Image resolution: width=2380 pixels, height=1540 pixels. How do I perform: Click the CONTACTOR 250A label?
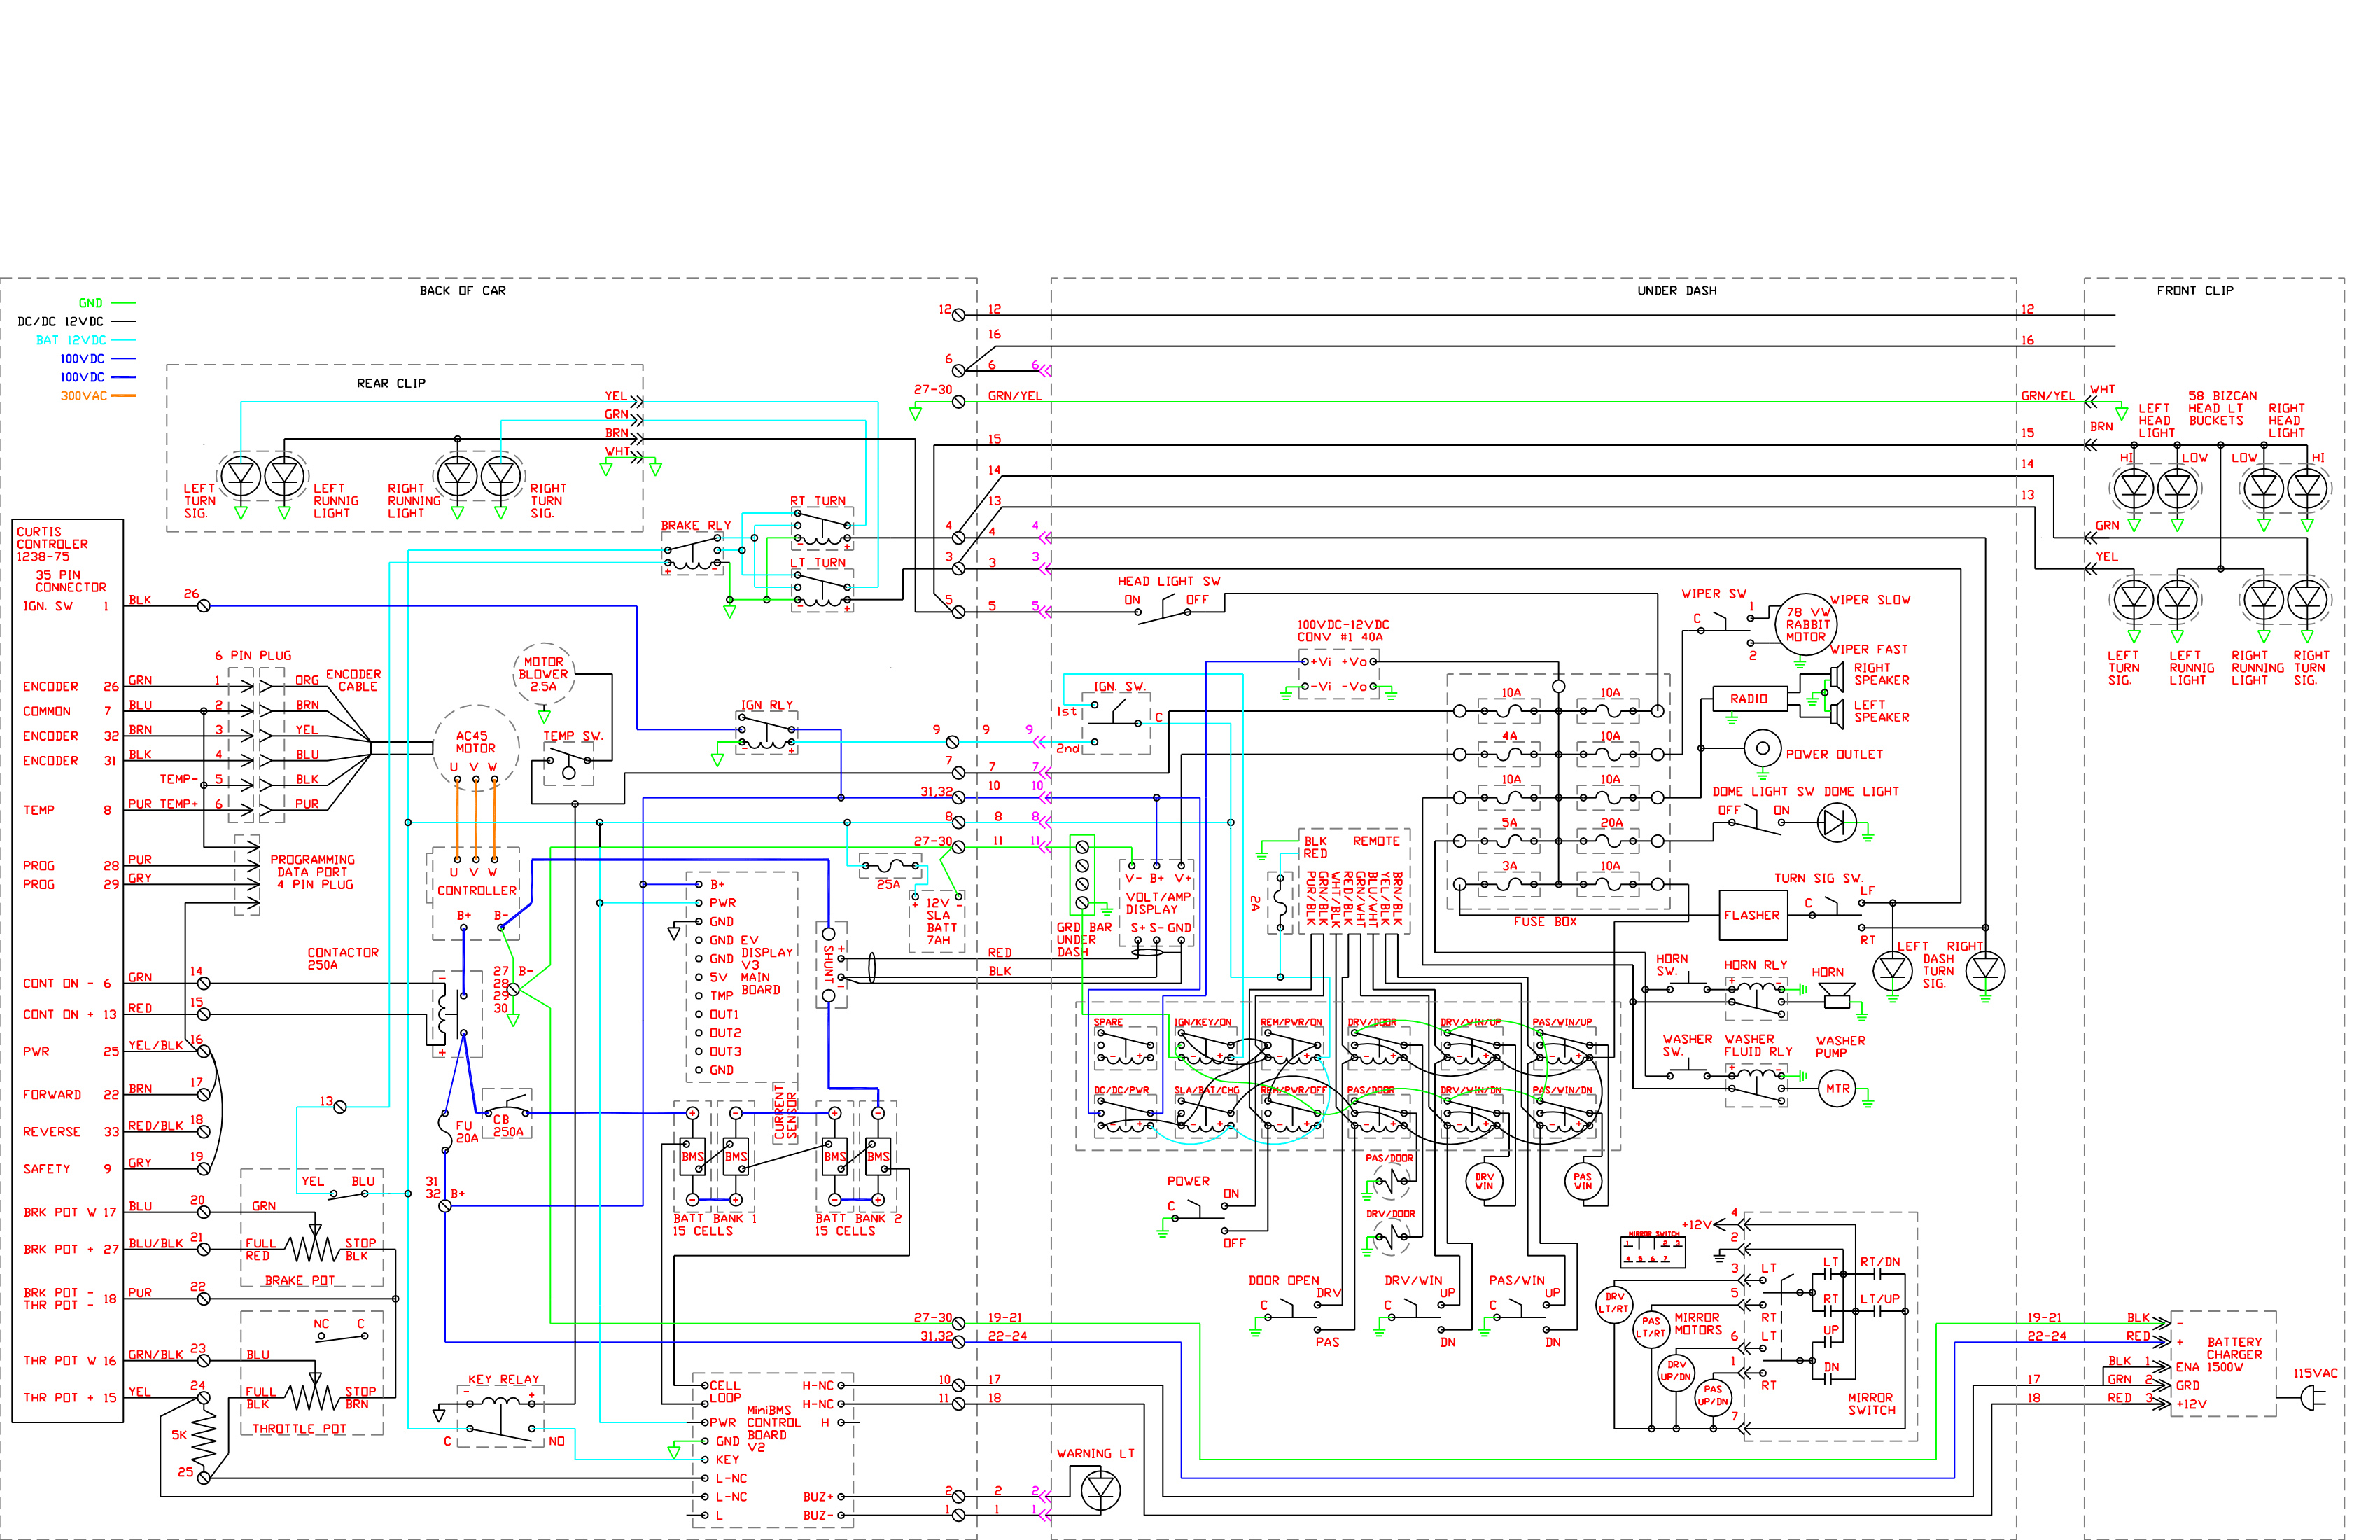[342, 959]
